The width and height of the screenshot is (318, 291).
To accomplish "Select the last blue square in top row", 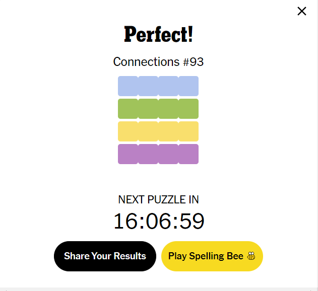I will coord(188,86).
